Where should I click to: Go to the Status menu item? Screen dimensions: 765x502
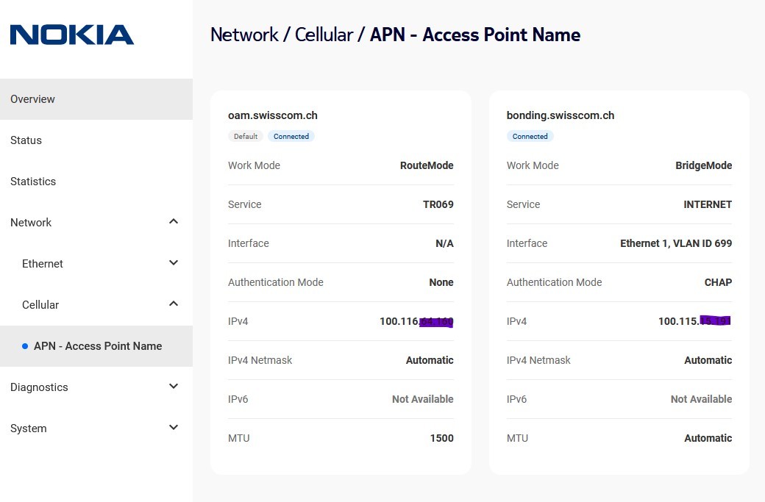(26, 140)
